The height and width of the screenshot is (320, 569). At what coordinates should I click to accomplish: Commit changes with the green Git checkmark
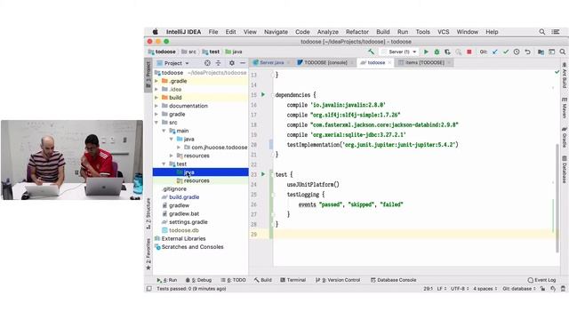click(x=506, y=52)
